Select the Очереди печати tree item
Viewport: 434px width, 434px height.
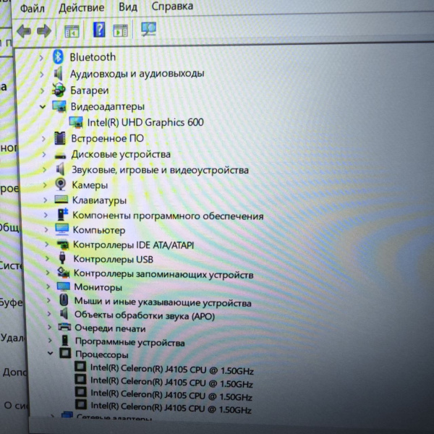109,328
